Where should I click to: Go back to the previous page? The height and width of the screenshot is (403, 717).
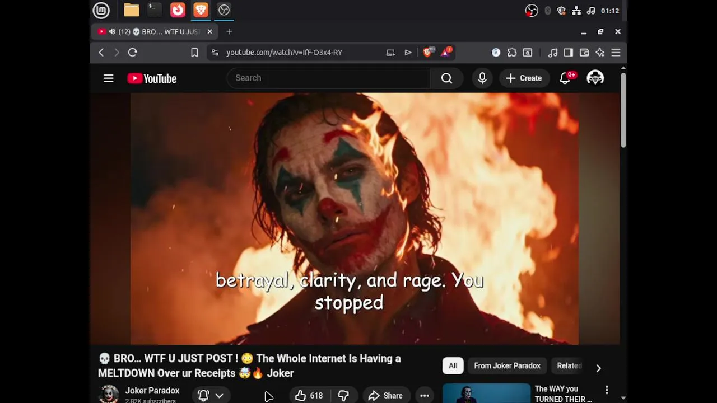[x=101, y=53]
